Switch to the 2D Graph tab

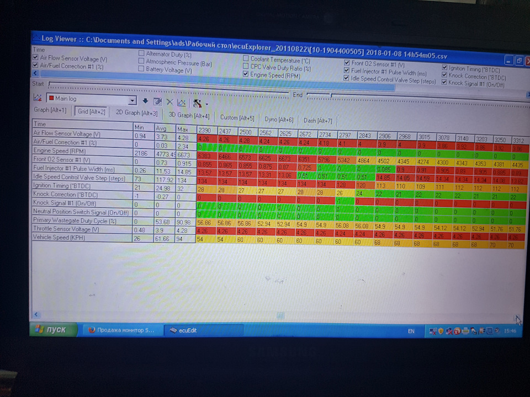pos(136,112)
